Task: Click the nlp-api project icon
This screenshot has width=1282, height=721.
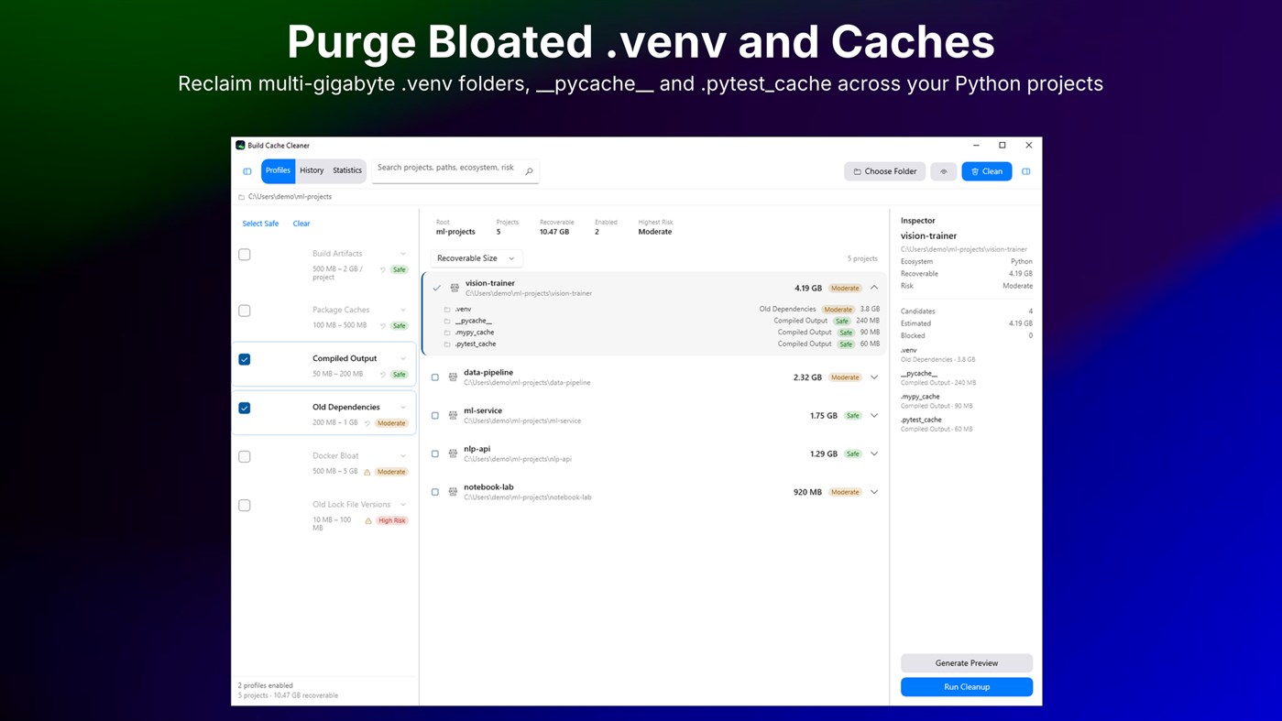Action: pos(453,453)
